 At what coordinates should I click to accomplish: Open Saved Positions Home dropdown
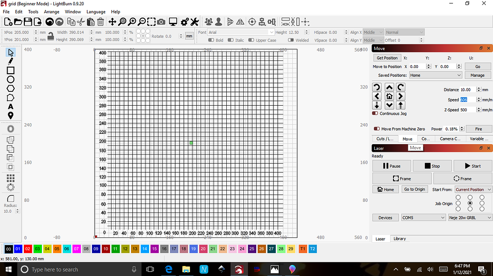pyautogui.click(x=435, y=75)
